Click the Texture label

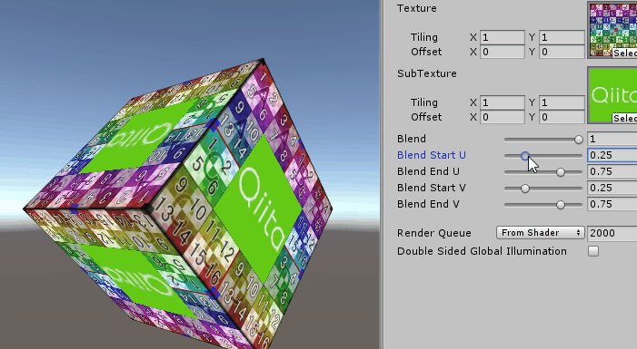pyautogui.click(x=417, y=8)
